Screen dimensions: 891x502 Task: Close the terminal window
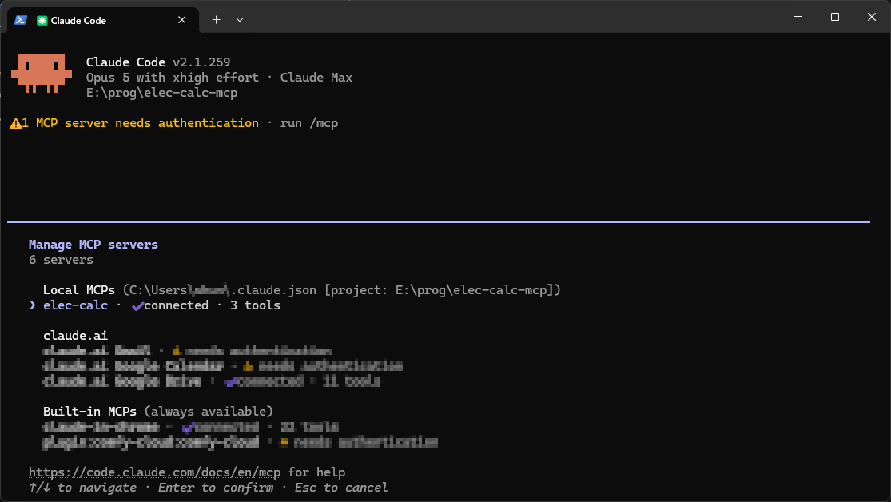tap(872, 17)
